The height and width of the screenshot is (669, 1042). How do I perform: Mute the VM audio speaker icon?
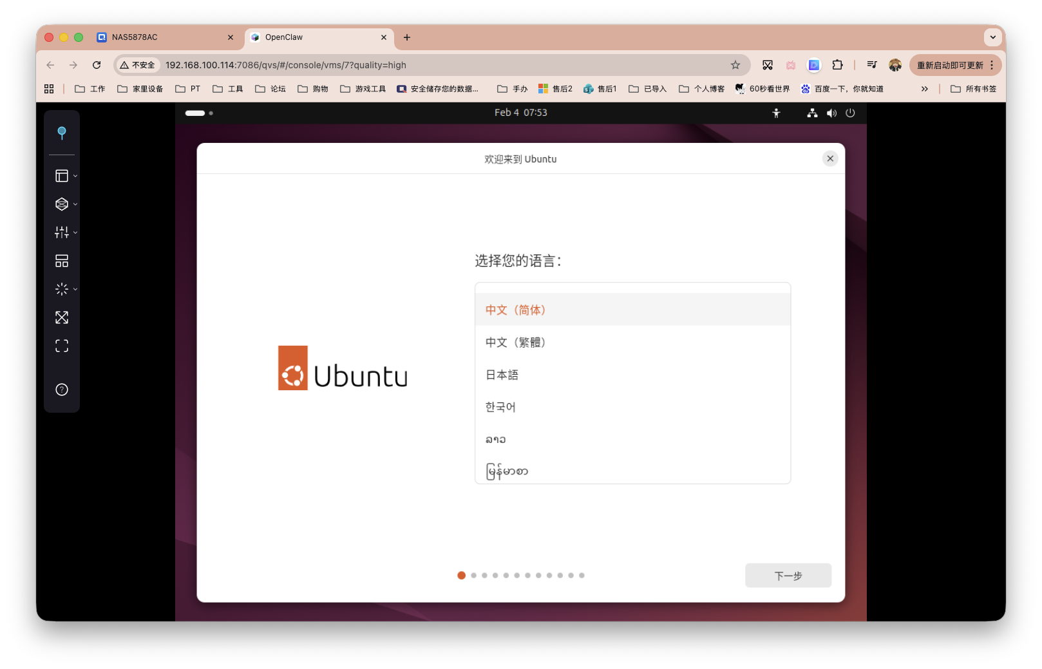tap(831, 113)
